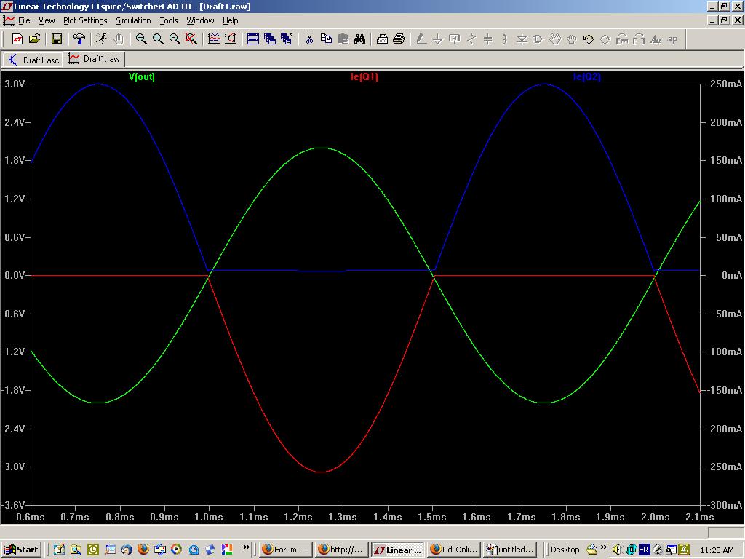Screen dimensions: 745x559
Task: Click the Ie(Q1) trace label
Action: tap(364, 76)
